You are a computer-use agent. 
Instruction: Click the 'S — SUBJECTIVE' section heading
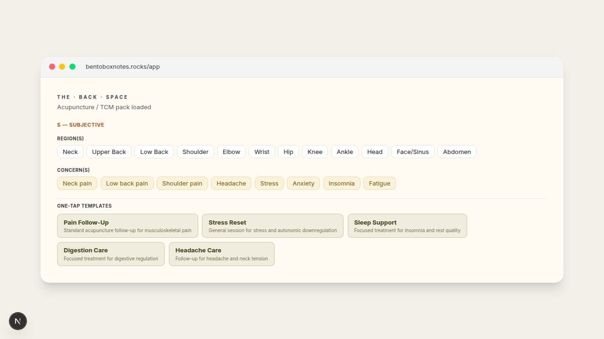pyautogui.click(x=81, y=125)
